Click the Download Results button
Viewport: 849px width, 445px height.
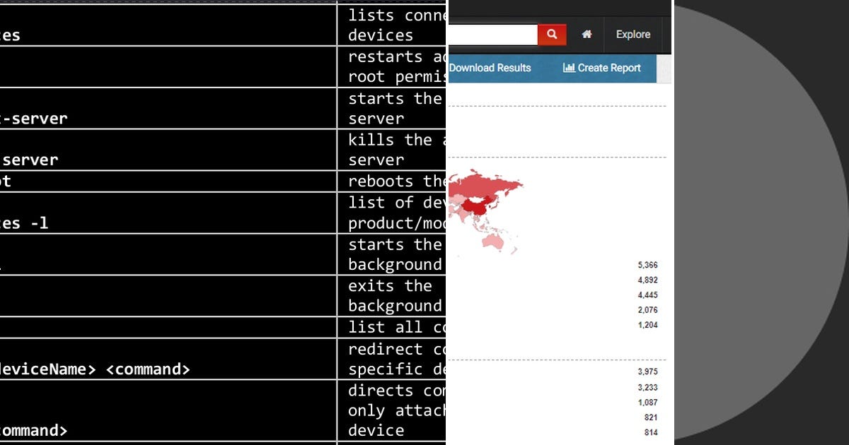[490, 68]
